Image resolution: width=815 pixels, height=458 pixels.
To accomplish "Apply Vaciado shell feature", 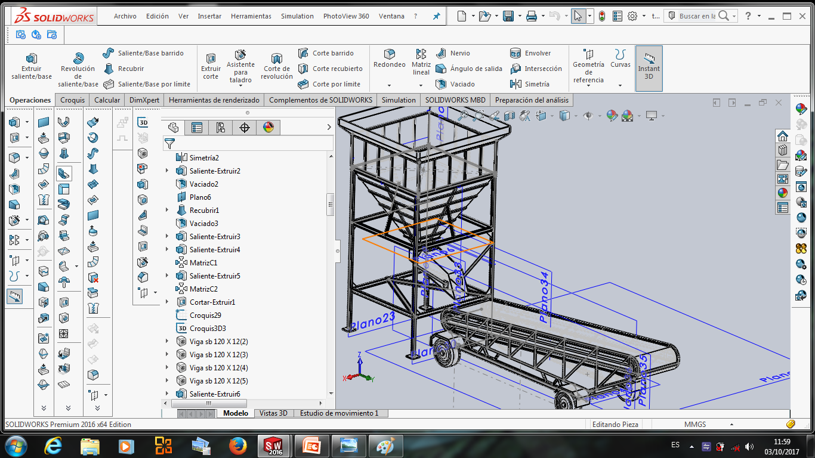I will [455, 84].
